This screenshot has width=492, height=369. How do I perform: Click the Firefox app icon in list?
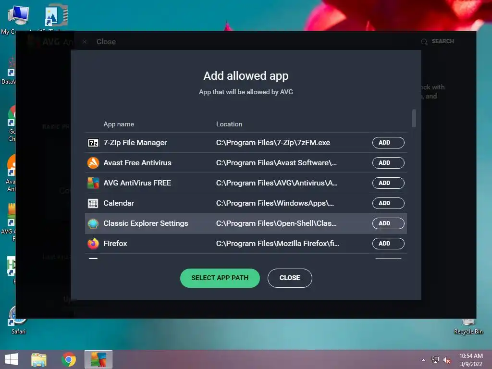tap(93, 244)
